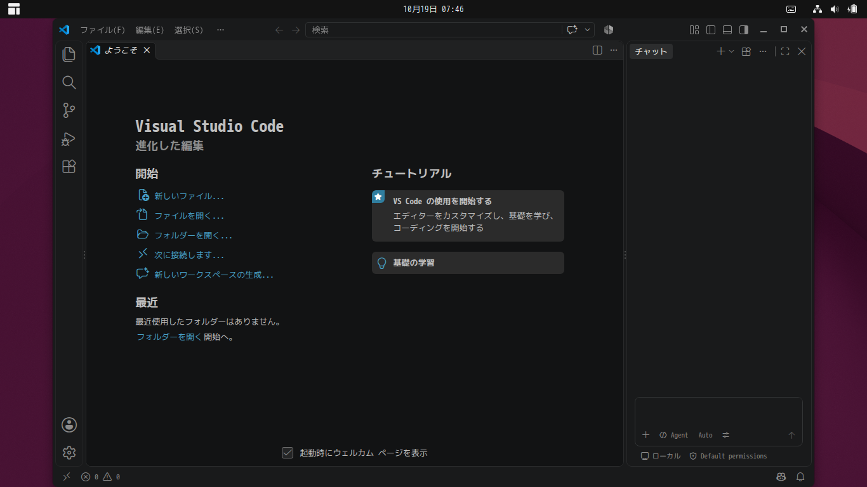
Task: Click the keyboard input tray icon
Action: [x=791, y=9]
